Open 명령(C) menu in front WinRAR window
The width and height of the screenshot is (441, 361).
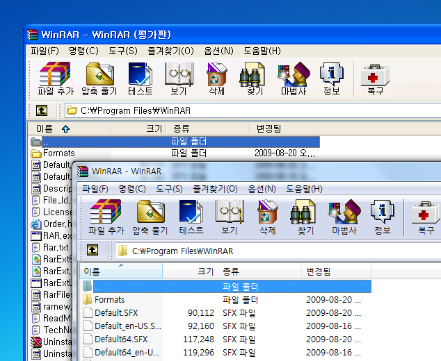click(132, 189)
